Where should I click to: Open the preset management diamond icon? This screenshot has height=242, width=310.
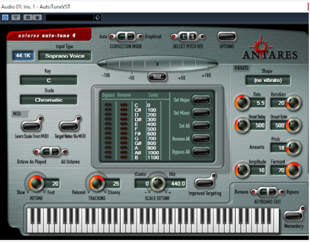(97, 18)
